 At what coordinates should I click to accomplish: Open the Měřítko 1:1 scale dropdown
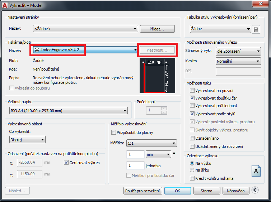[152, 143]
